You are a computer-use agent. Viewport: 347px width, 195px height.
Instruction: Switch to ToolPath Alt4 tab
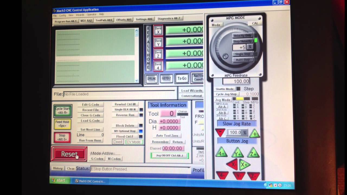104,20
